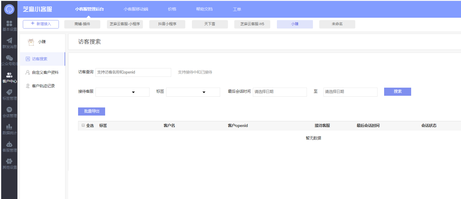Viewport: 461px width, 199px height.
Task: Click the 标签 column header
Action: coord(103,126)
